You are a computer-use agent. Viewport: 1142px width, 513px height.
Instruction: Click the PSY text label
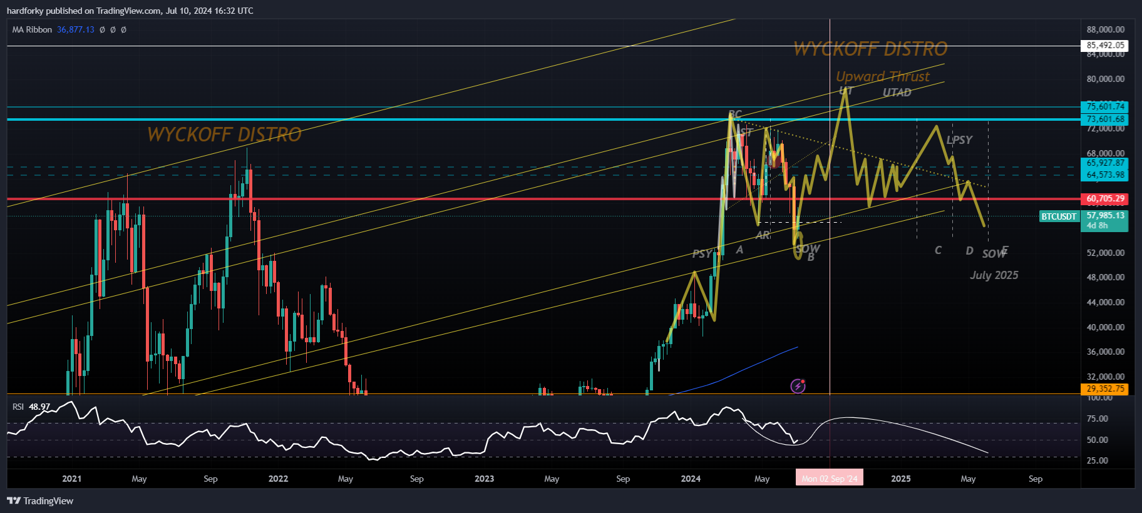[x=702, y=253]
